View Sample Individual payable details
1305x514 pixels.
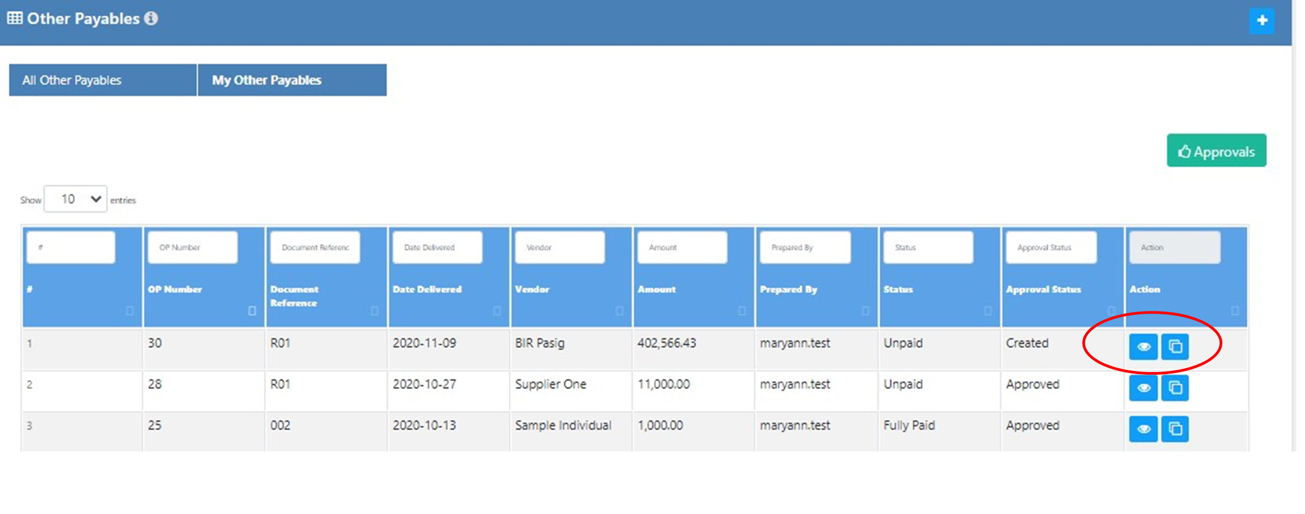pos(1143,429)
